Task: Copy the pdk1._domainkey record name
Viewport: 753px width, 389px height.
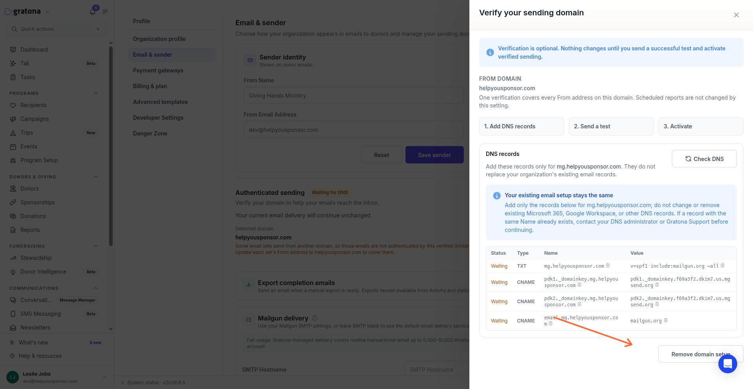Action: [x=579, y=285]
